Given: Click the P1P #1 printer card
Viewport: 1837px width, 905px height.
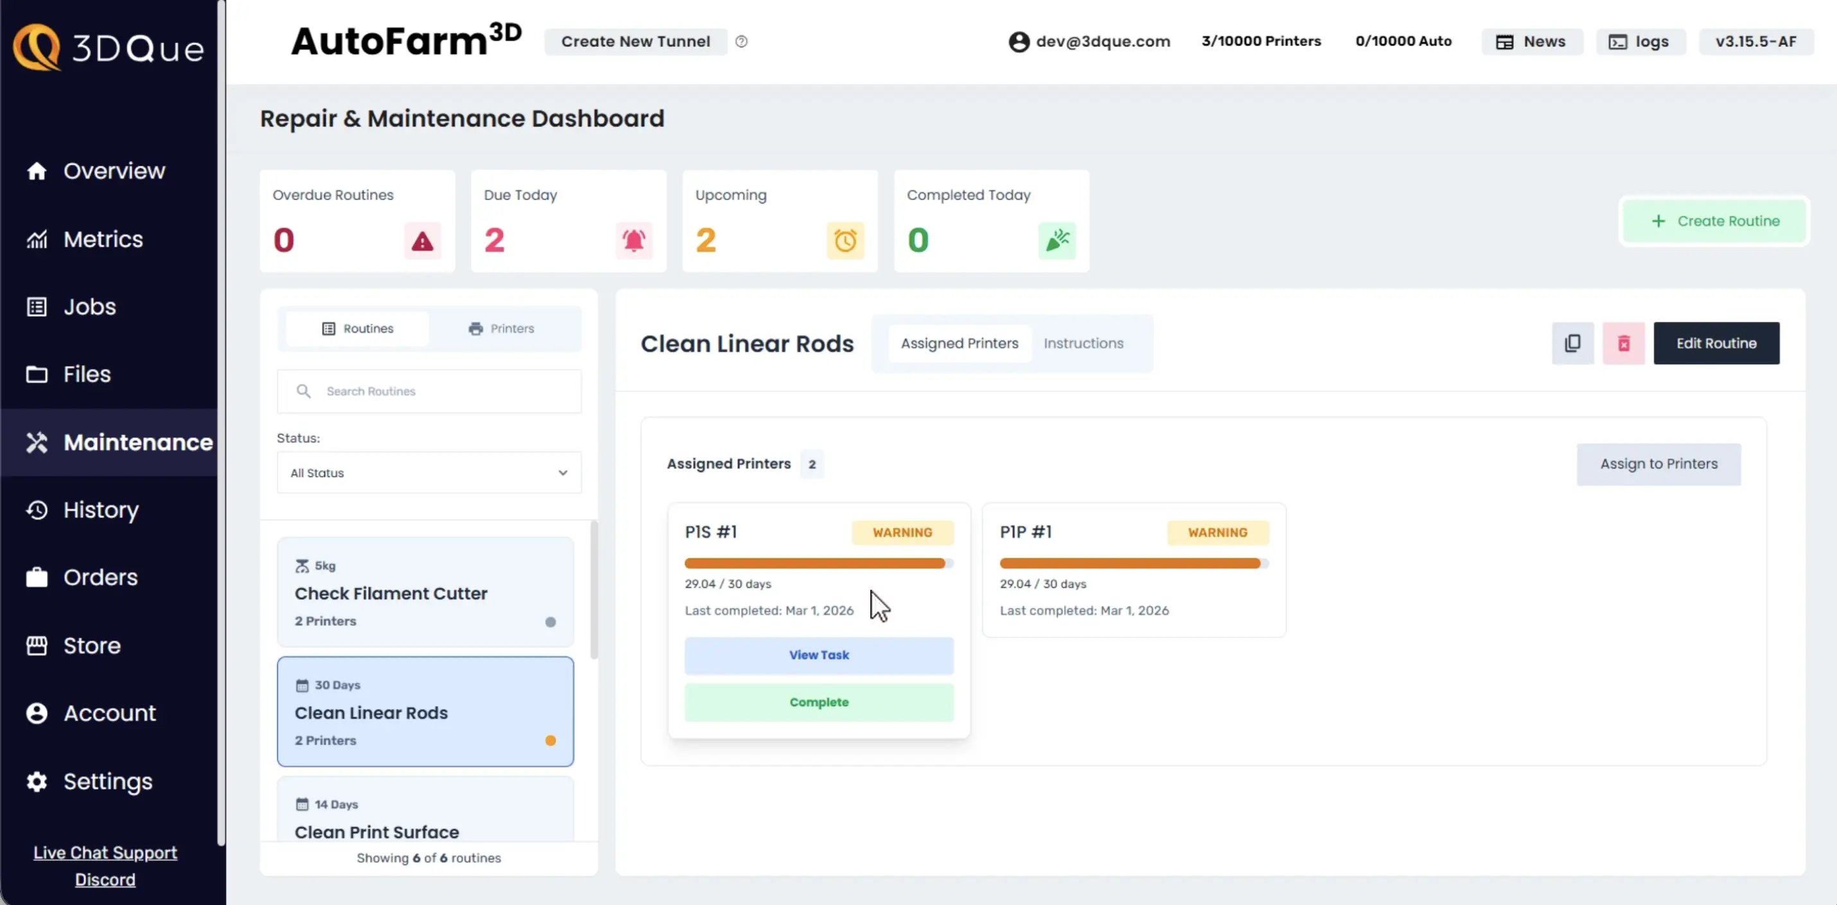Looking at the screenshot, I should pyautogui.click(x=1134, y=570).
